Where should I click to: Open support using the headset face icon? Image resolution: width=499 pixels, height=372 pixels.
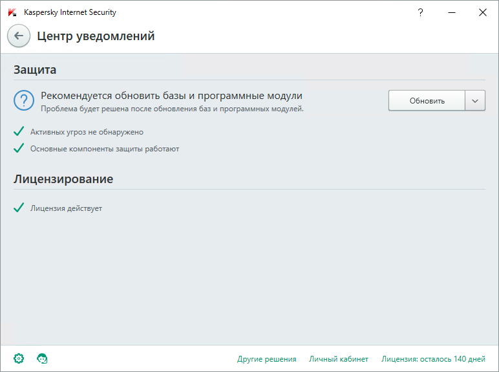[43, 358]
